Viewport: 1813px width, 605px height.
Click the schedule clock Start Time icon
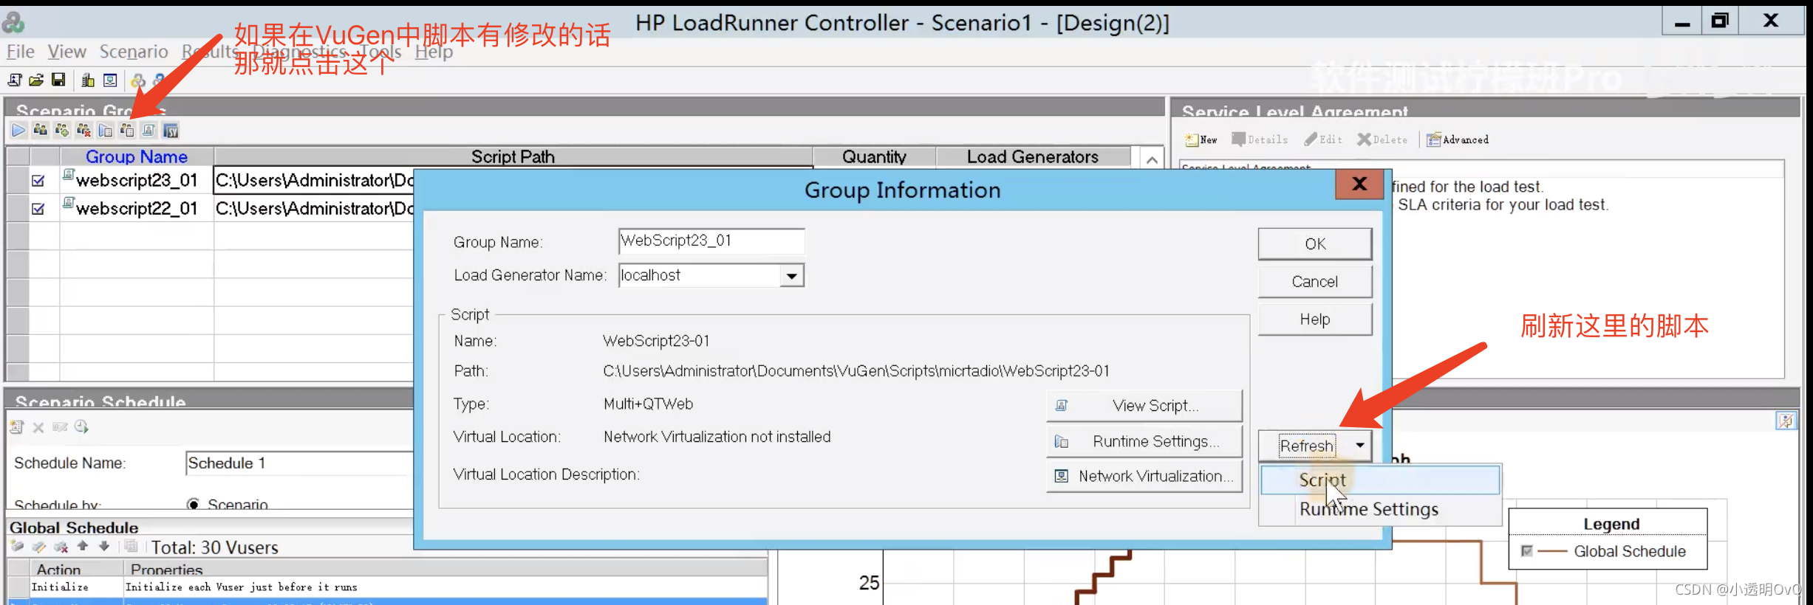click(x=81, y=427)
